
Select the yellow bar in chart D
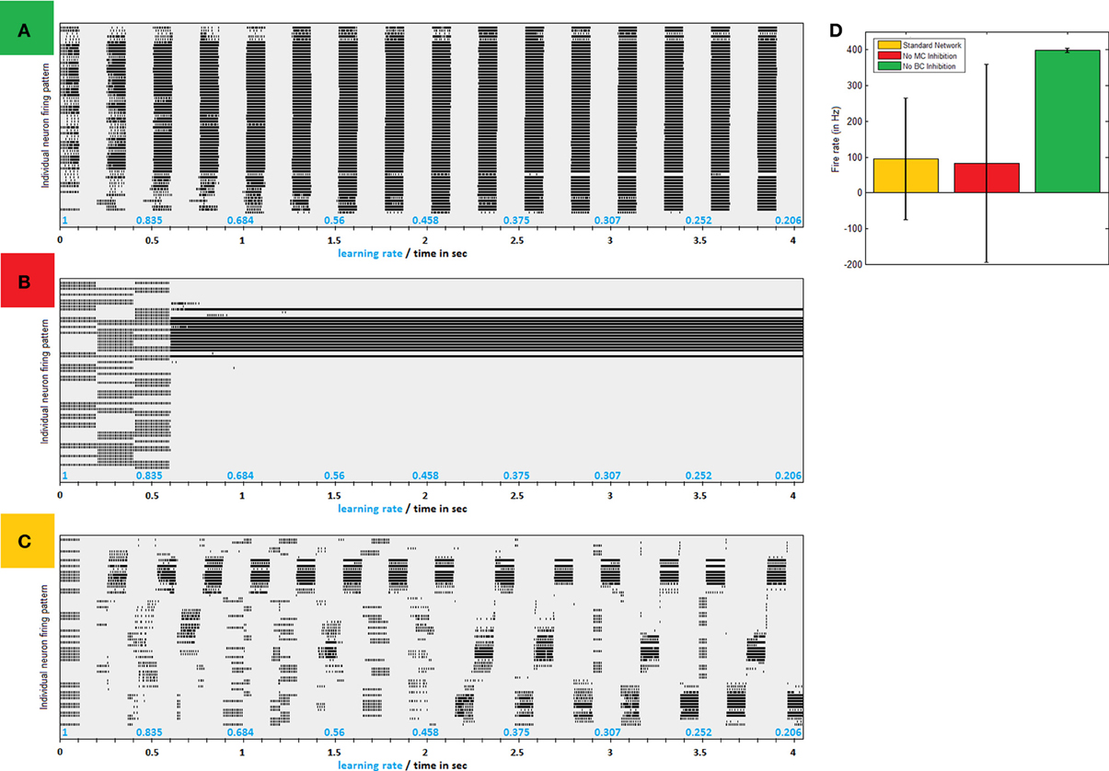[x=906, y=176]
